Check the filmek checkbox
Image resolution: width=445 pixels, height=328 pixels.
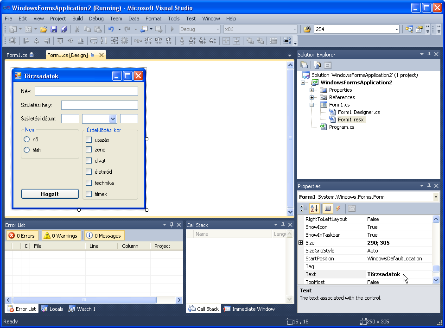coord(89,194)
